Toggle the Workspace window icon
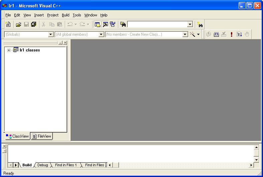The image size is (263, 177). point(97,24)
